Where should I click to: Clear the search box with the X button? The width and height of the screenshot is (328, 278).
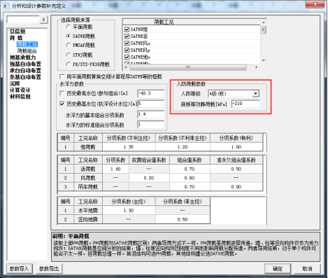43,20
